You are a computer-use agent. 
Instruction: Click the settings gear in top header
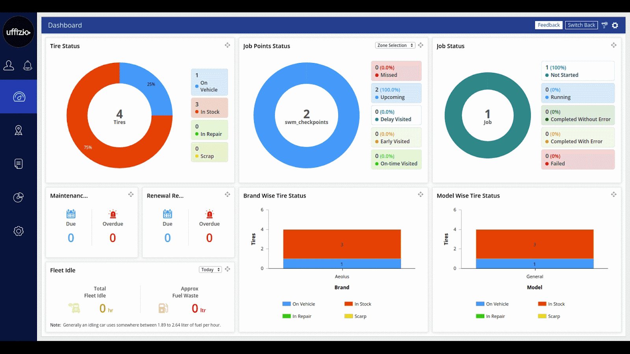[615, 25]
